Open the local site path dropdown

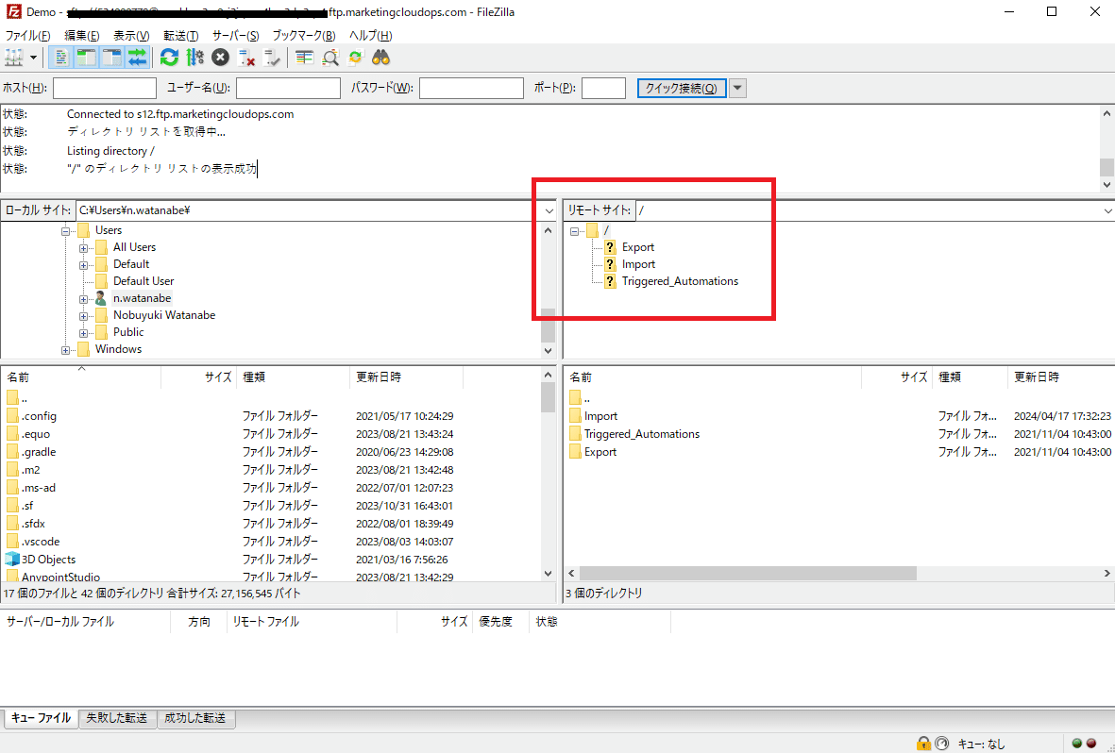549,210
